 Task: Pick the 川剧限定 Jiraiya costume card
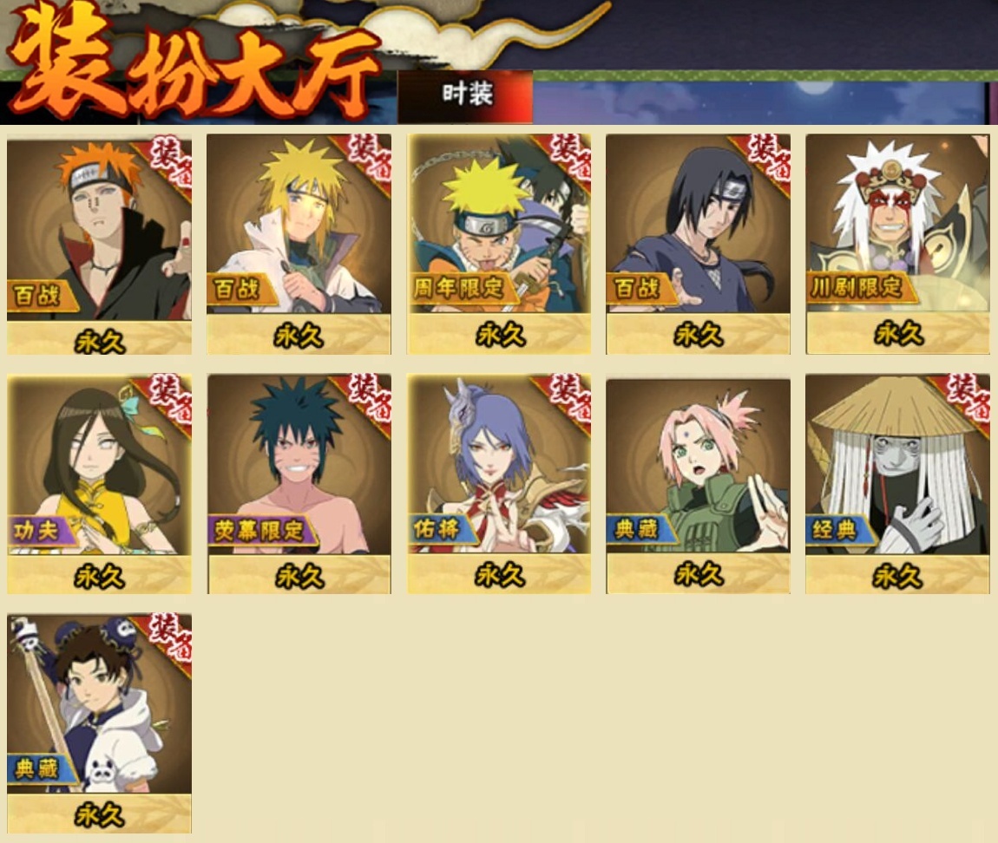point(897,245)
